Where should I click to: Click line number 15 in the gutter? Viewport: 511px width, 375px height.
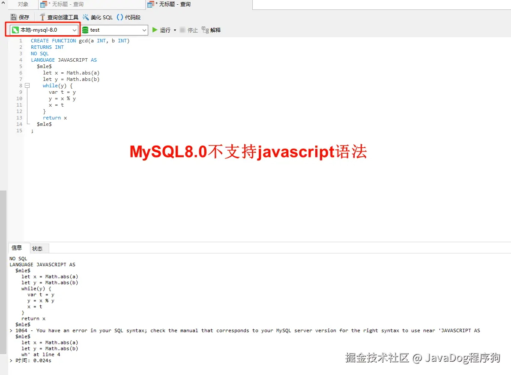click(19, 131)
